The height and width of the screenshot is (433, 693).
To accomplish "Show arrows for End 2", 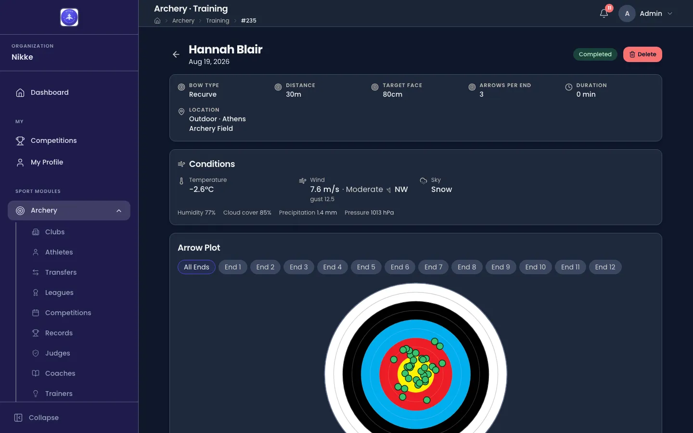I will click(x=265, y=267).
